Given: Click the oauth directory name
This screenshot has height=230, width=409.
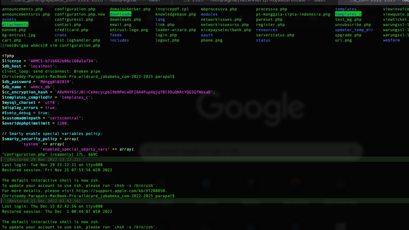Looking at the screenshot, I should (207, 35).
